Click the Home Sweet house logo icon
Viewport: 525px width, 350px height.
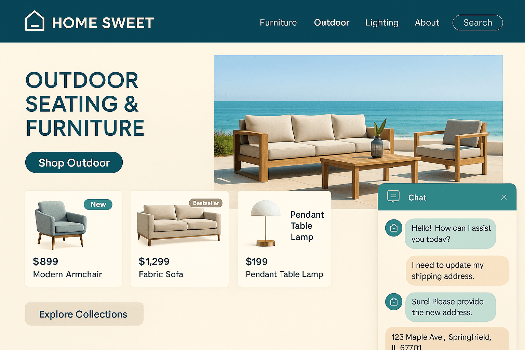[x=35, y=21]
